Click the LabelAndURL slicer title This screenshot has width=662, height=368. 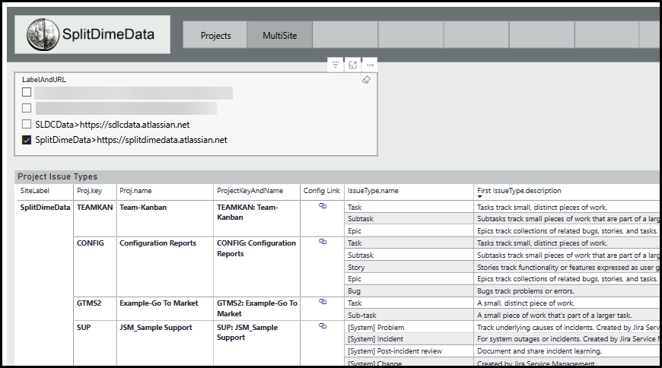pos(44,79)
